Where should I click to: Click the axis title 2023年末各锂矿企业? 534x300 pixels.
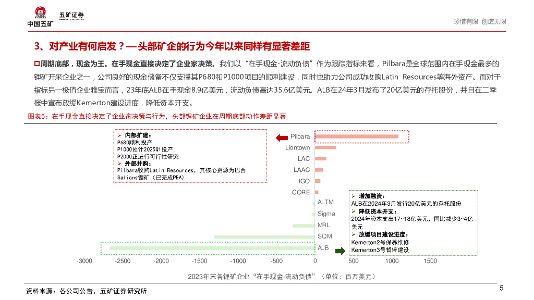tap(282, 277)
